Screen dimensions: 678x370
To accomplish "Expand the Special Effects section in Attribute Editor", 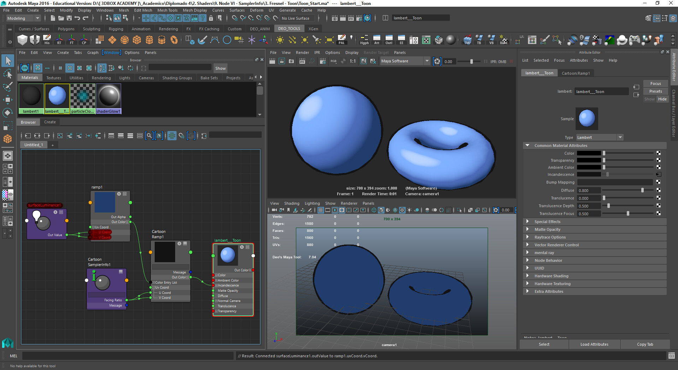I will point(547,222).
